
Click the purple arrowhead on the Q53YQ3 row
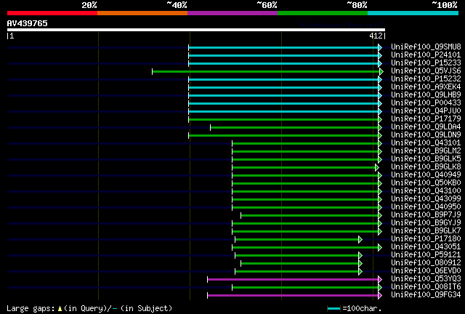click(x=380, y=280)
